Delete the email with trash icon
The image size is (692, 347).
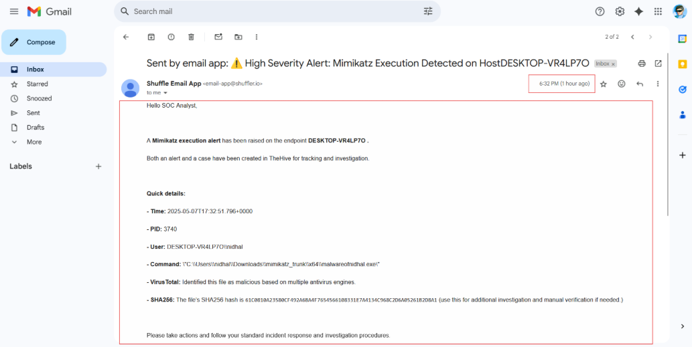191,37
